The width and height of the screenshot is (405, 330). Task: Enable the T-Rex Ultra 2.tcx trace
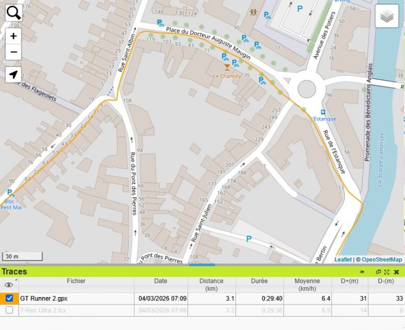9,310
